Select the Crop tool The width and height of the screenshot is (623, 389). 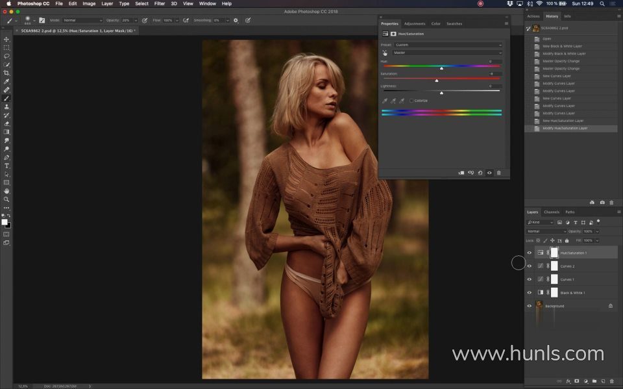[x=6, y=73]
